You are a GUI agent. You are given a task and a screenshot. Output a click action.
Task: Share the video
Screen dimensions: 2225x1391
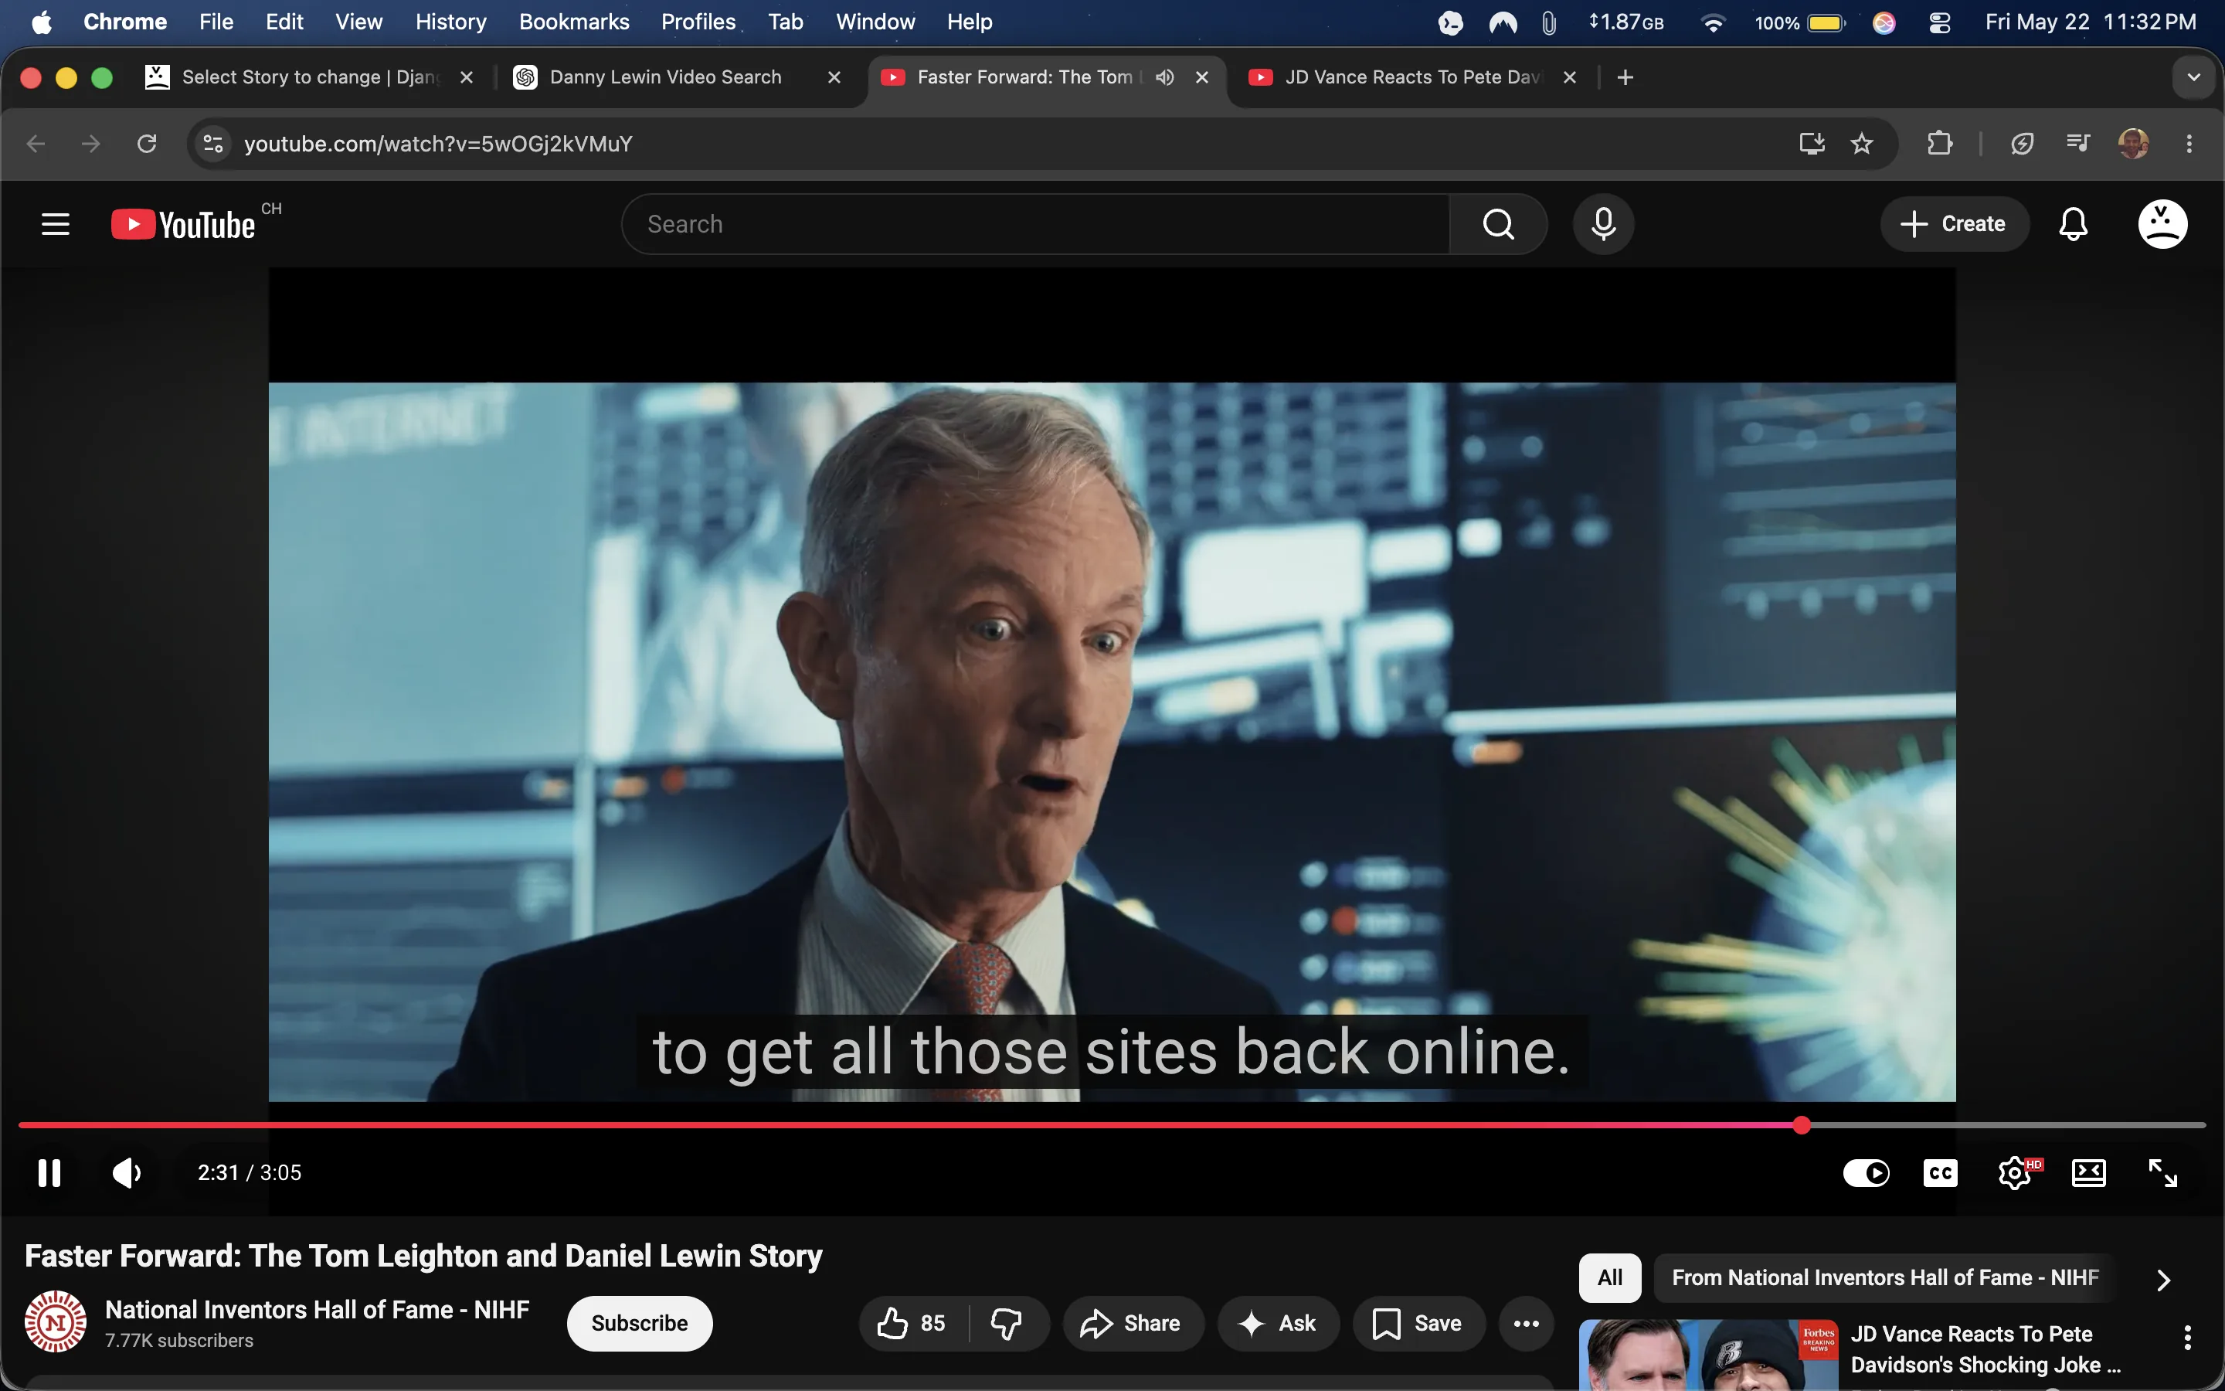[1133, 1323]
